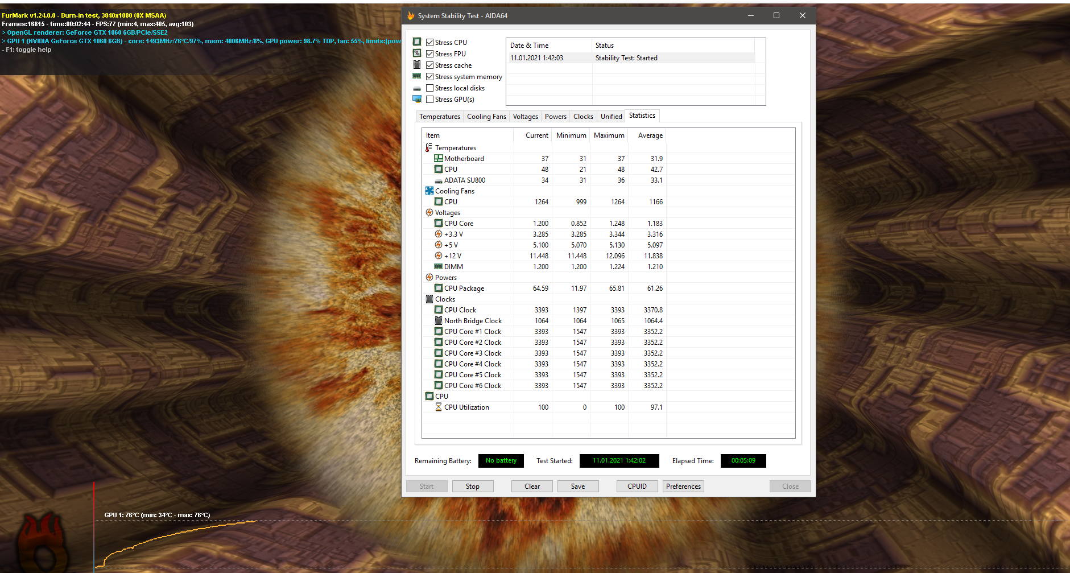Switch to the Temperatures tab
The image size is (1070, 573).
coord(440,117)
